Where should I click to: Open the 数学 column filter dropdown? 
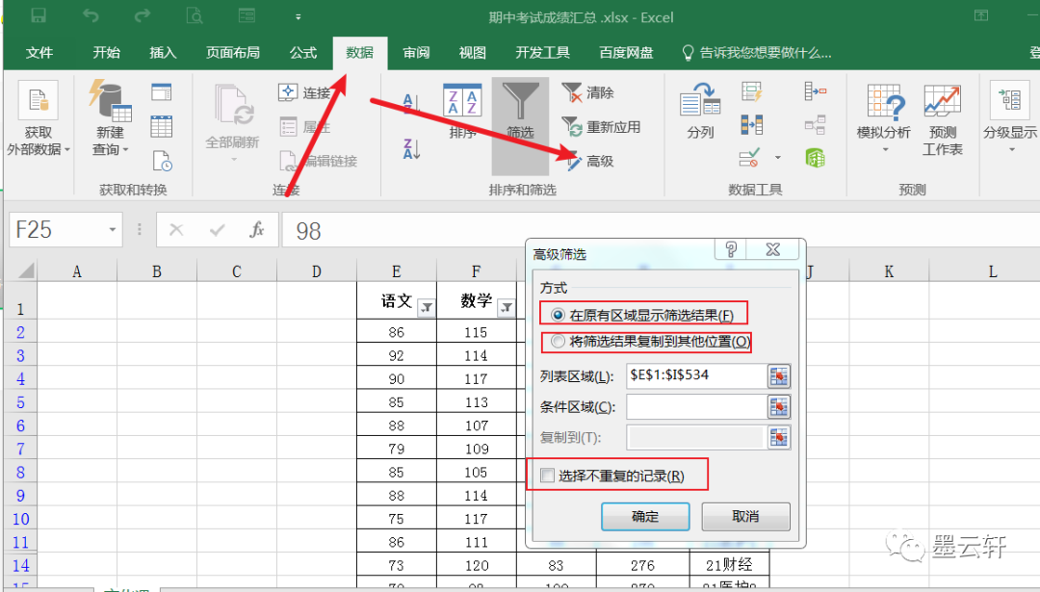(507, 308)
